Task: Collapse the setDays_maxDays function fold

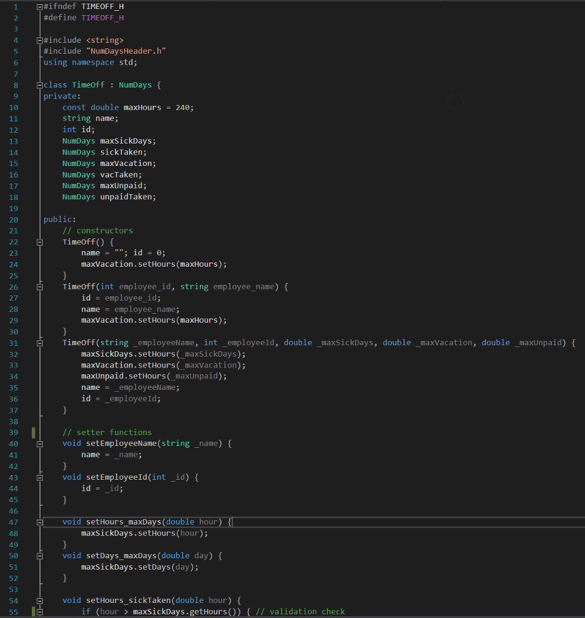Action: 40,556
